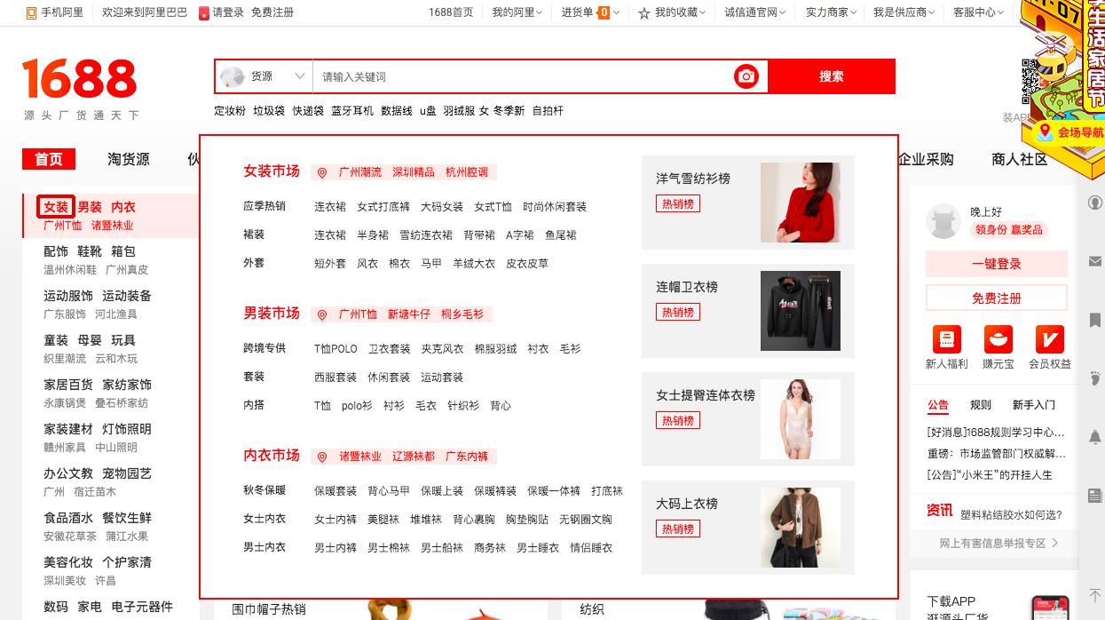Click the 蓝牙耳机 hot search keyword
1105x620 pixels.
tap(352, 111)
